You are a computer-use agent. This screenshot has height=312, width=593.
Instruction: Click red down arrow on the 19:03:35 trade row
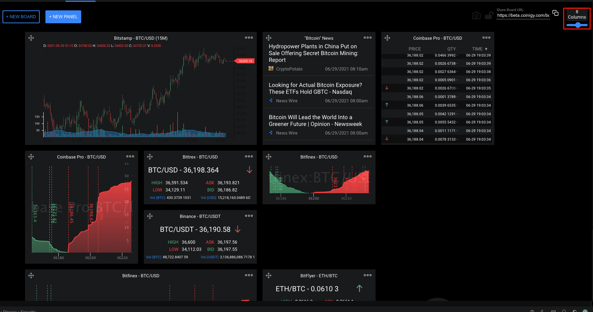(387, 88)
